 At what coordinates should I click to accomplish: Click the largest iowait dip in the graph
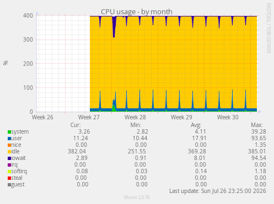(114, 27)
